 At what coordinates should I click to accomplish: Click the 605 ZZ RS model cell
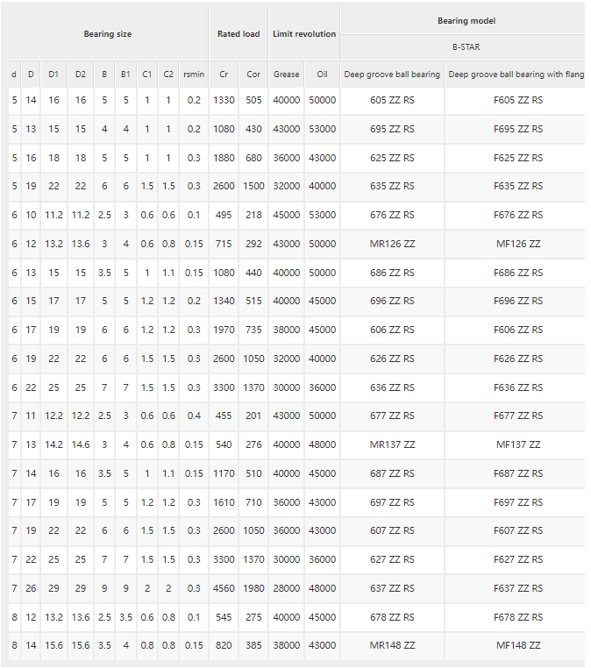pyautogui.click(x=392, y=100)
